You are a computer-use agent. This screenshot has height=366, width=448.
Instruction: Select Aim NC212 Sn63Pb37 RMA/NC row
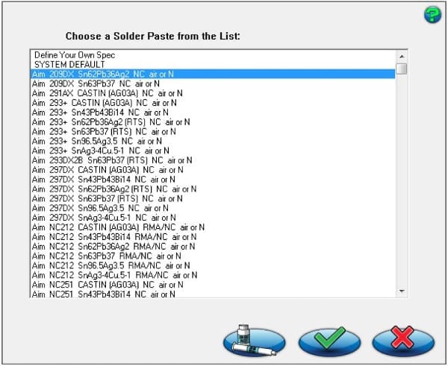[213, 256]
